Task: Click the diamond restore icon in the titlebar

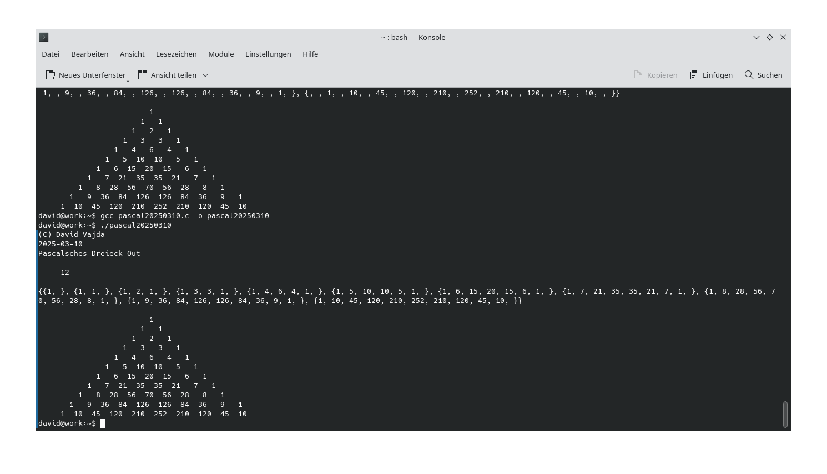Action: point(769,37)
